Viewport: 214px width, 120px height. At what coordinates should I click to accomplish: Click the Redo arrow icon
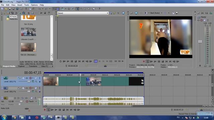[x=46, y=9]
